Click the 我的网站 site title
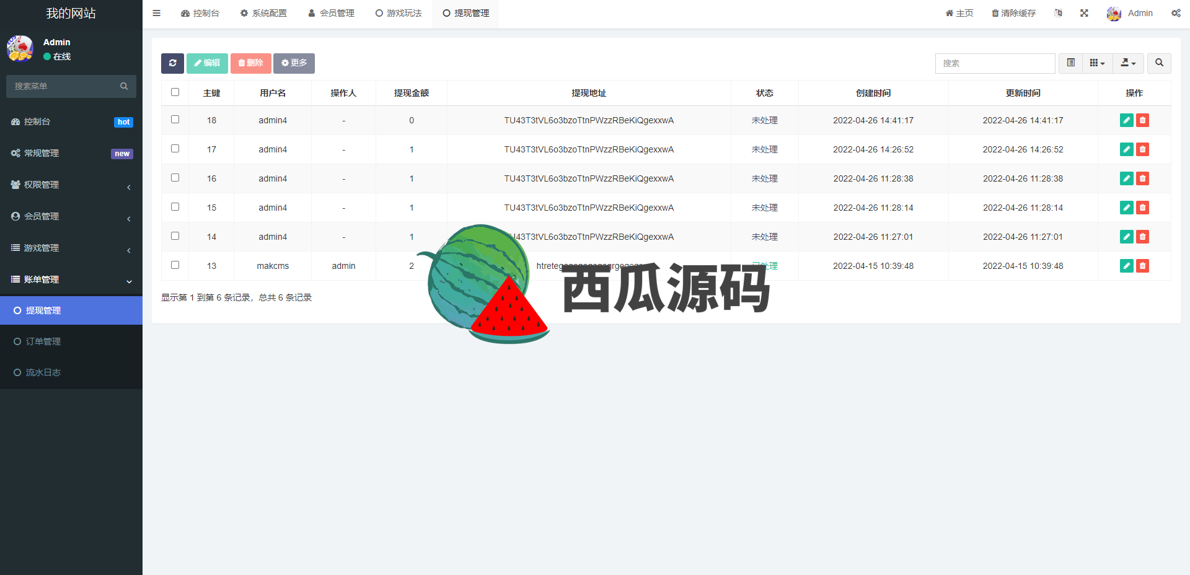 pos(71,13)
